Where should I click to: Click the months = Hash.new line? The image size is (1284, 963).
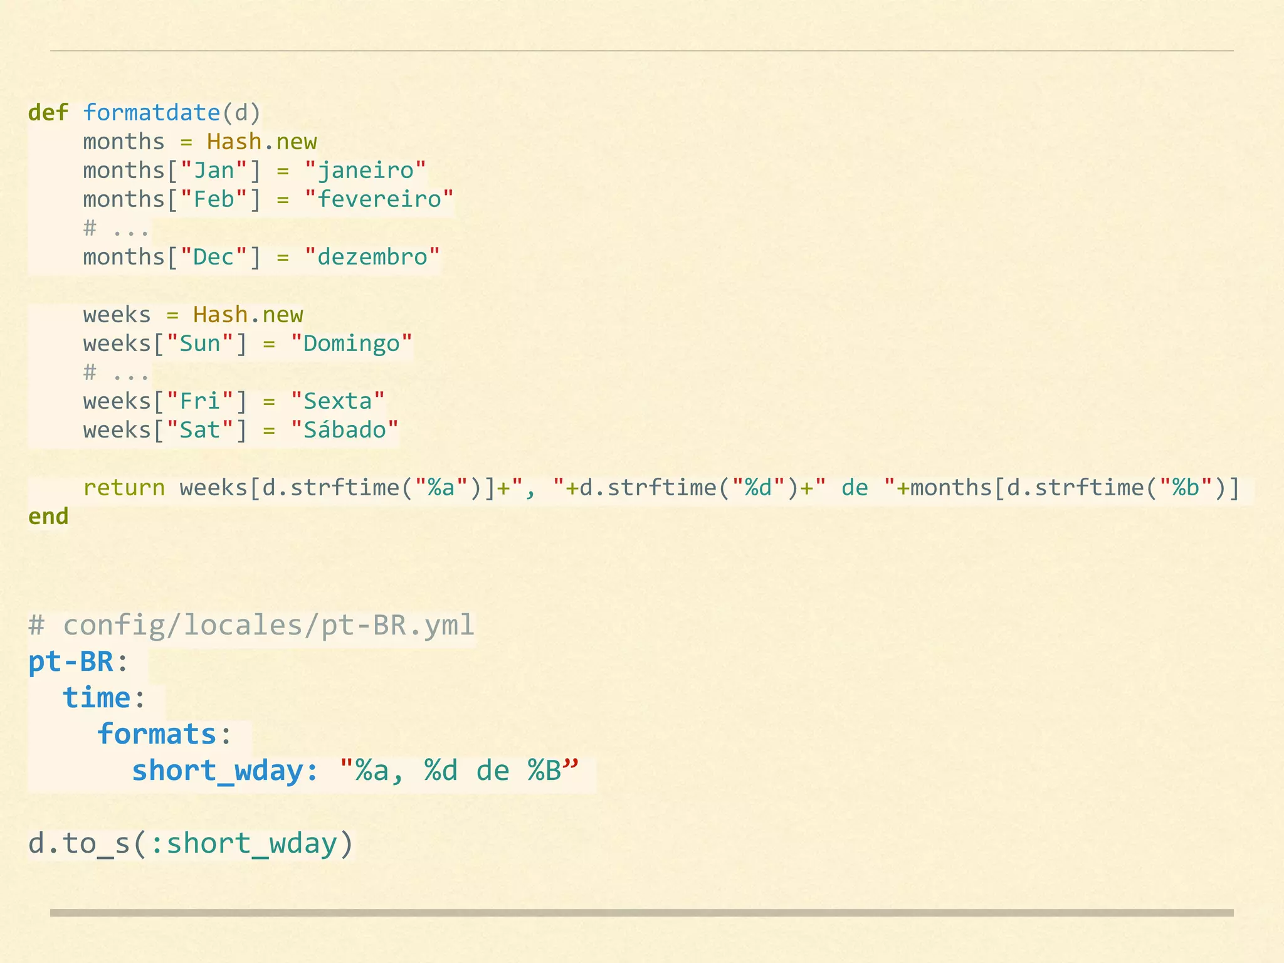(x=199, y=142)
